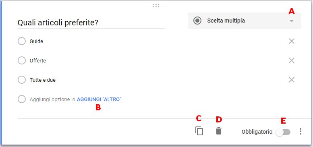Grab the drag handle dots atop the card
Image resolution: width=313 pixels, height=147 pixels.
pyautogui.click(x=156, y=6)
